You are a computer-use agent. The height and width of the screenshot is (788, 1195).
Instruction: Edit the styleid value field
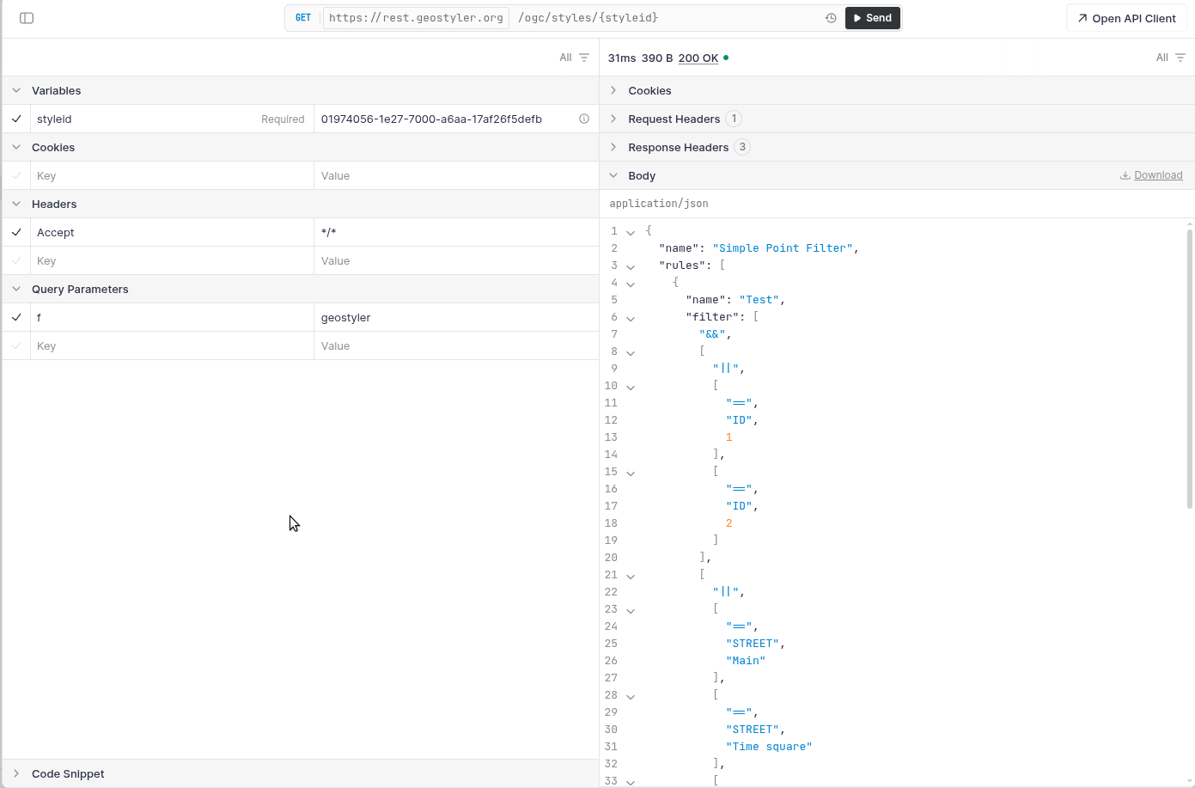445,119
